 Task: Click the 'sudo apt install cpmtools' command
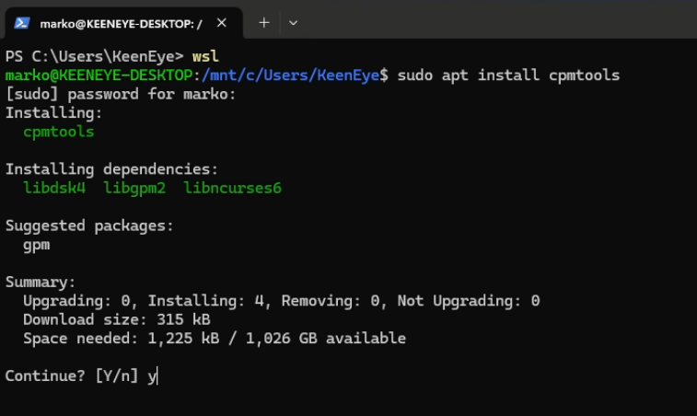pyautogui.click(x=508, y=75)
